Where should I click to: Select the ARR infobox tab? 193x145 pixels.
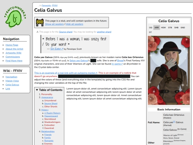tap(157, 28)
